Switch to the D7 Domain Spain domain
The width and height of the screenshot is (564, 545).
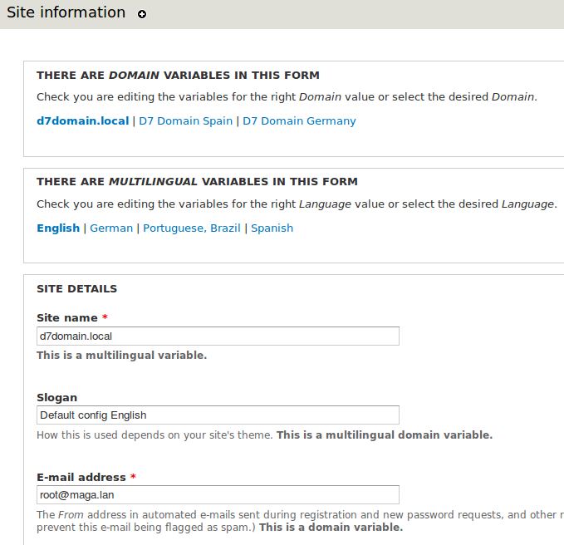185,120
